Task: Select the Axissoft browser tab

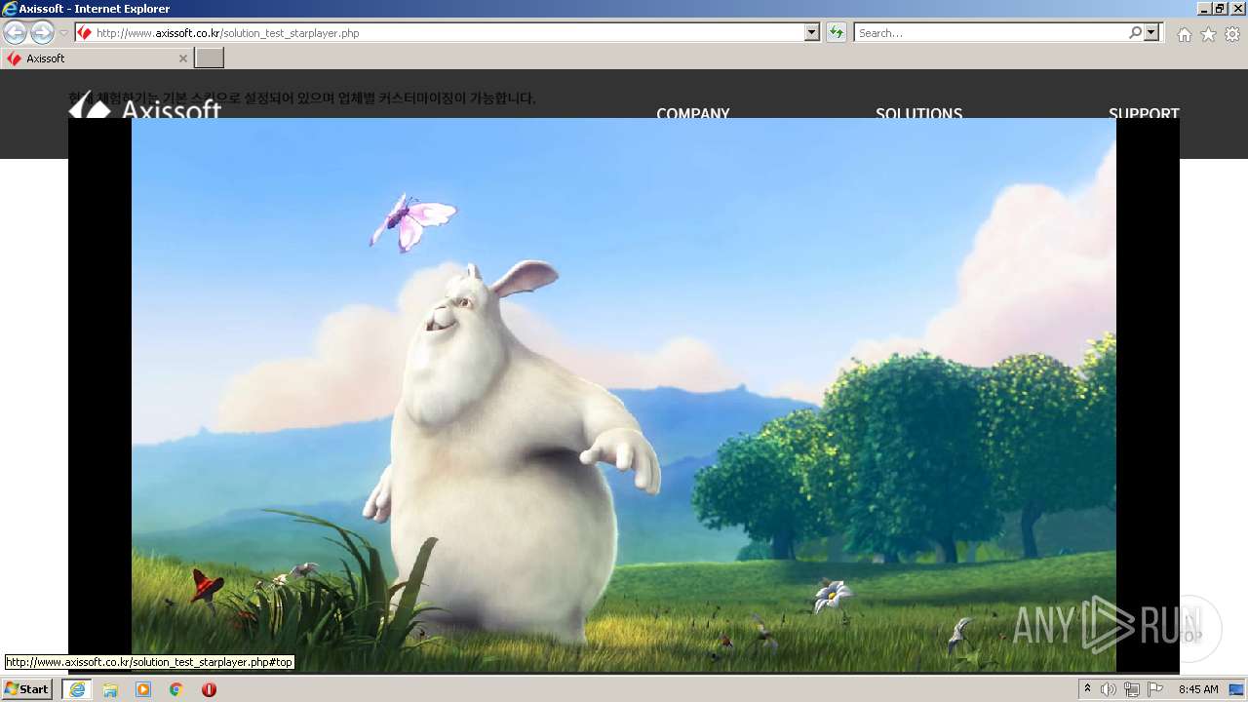Action: pos(96,58)
